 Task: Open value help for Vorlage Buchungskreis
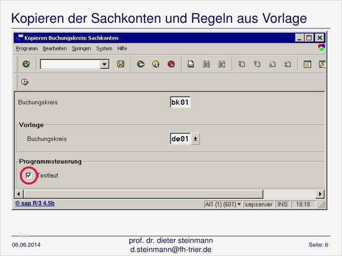point(195,139)
